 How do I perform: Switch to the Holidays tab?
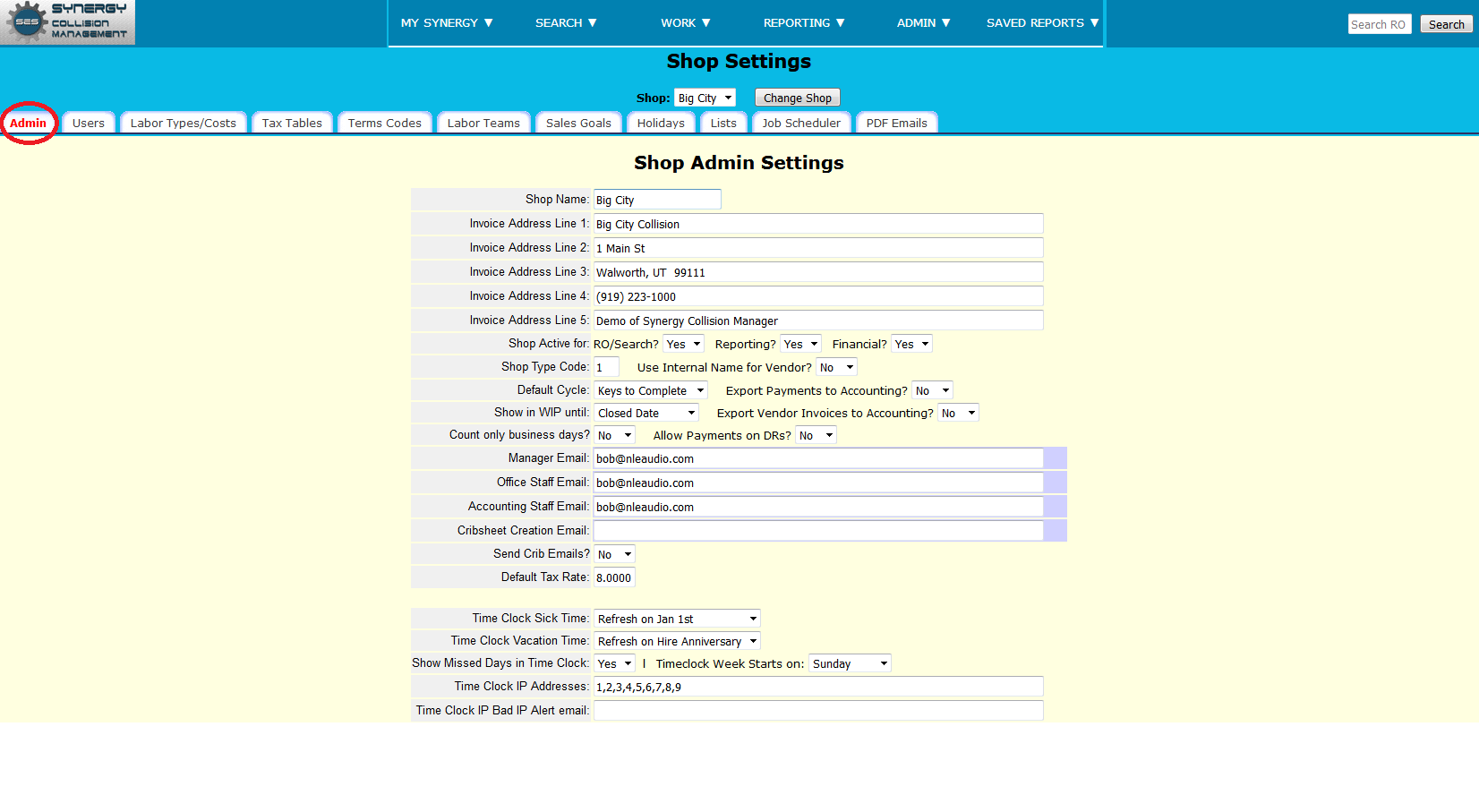click(661, 123)
